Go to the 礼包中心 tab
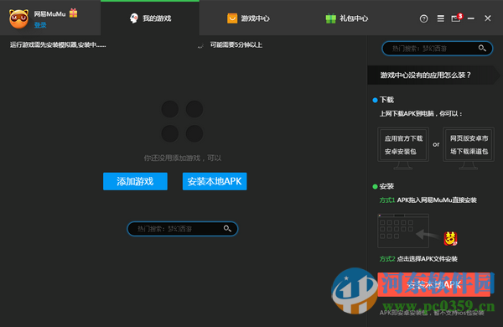 coord(347,18)
